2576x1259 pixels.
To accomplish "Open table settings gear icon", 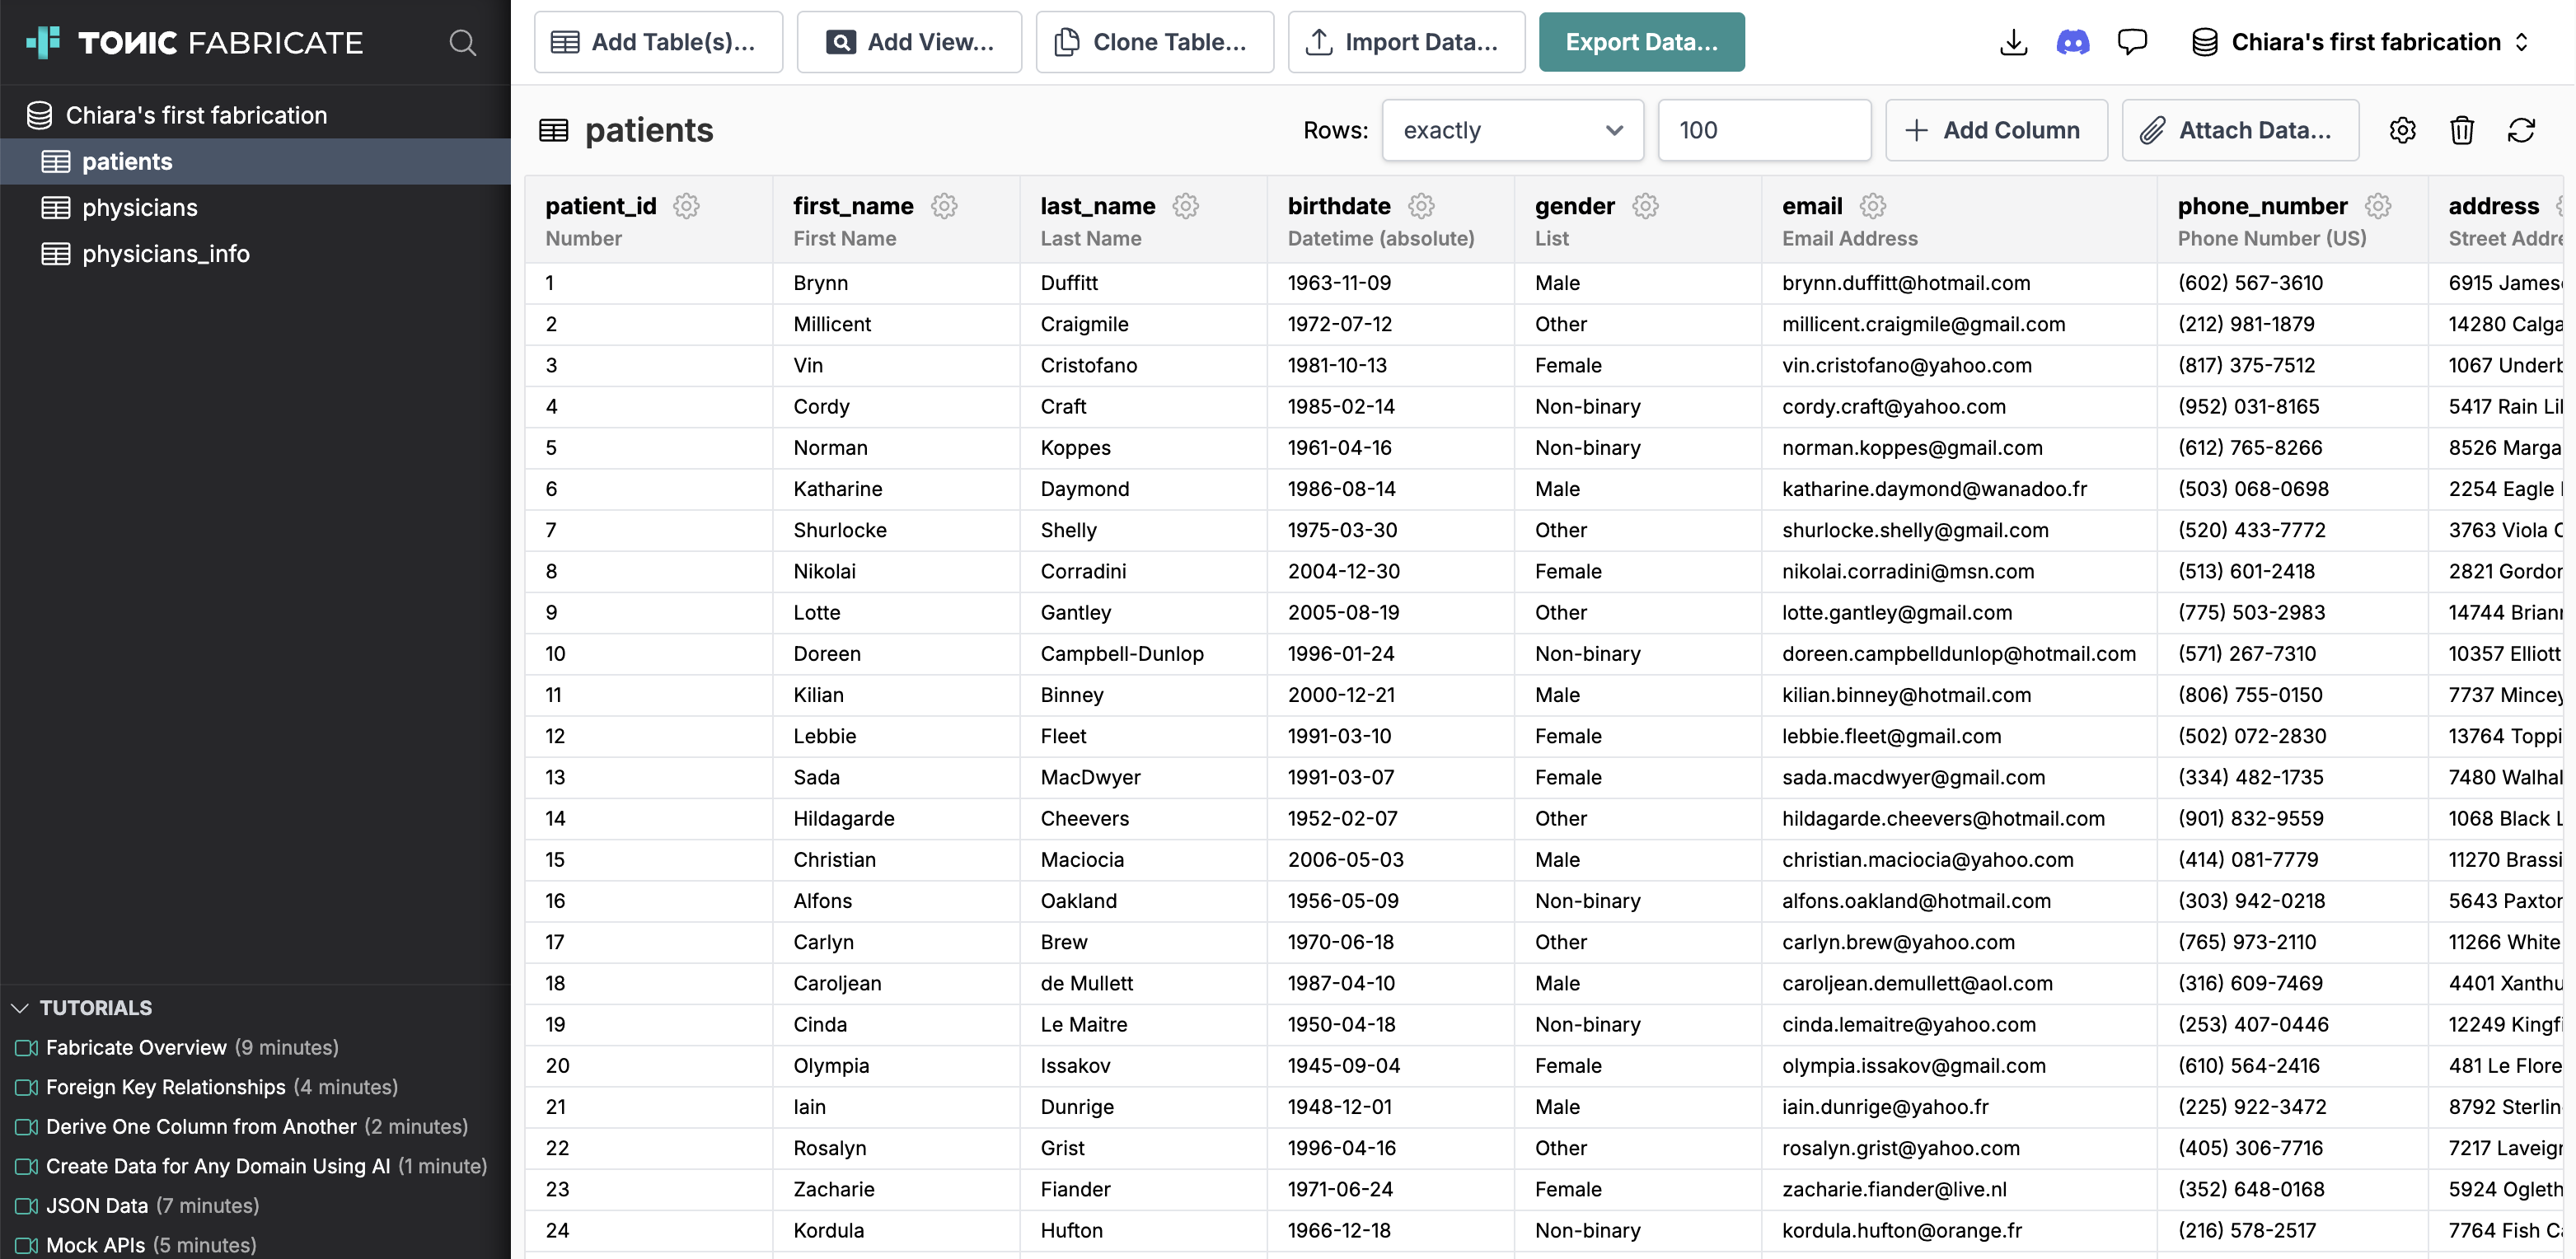I will click(x=2402, y=130).
